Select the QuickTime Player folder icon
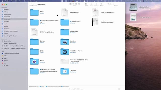The width and height of the screenshot is (161, 90). 65,52
